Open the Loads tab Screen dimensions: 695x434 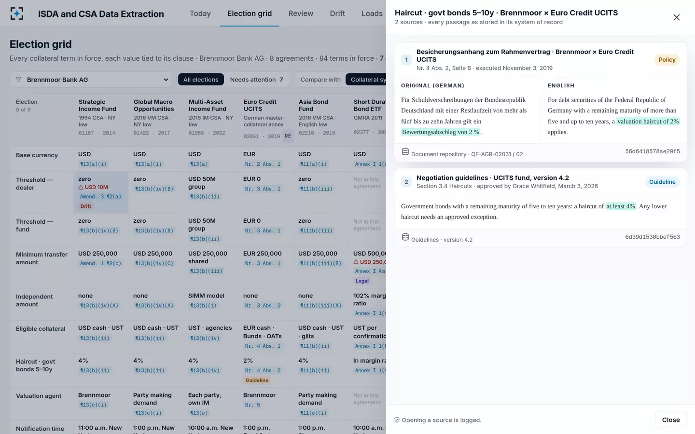tap(372, 14)
